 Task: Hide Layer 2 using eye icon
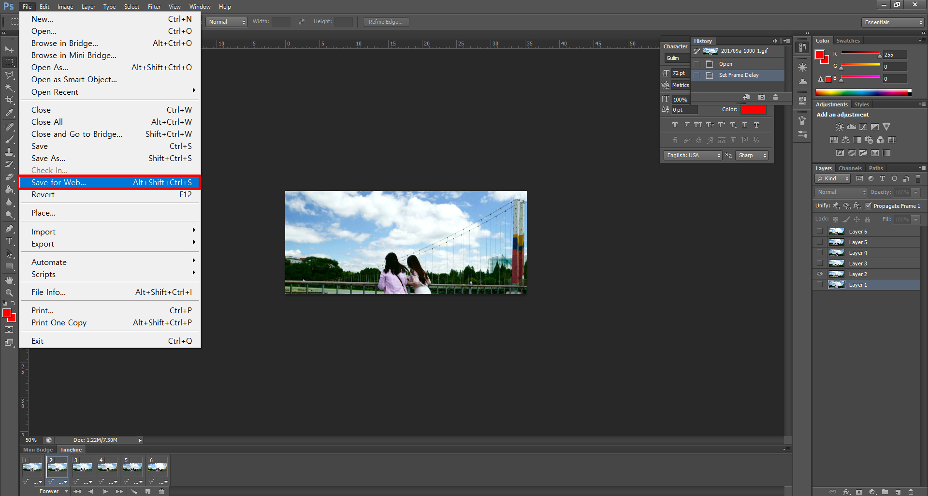click(820, 274)
